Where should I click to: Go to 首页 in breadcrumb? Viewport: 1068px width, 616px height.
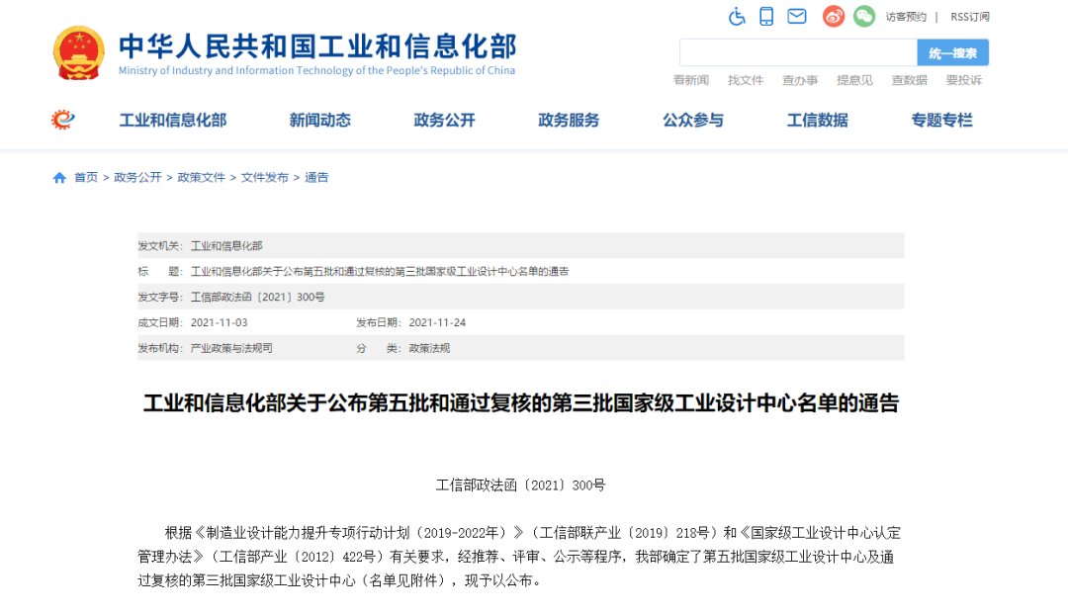pos(86,178)
